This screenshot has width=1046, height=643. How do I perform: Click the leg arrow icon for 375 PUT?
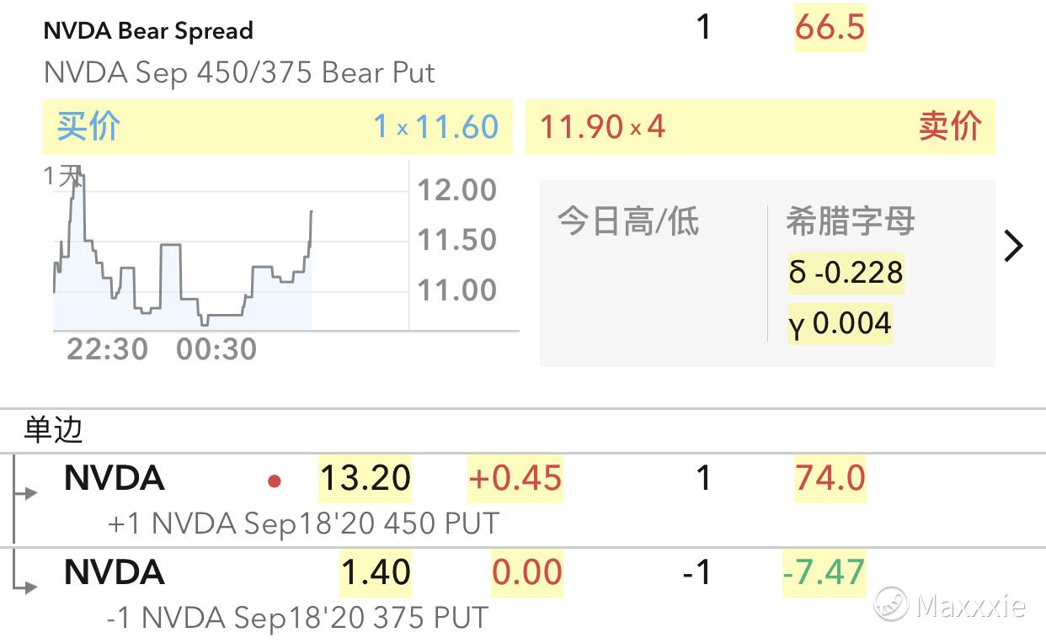click(29, 587)
